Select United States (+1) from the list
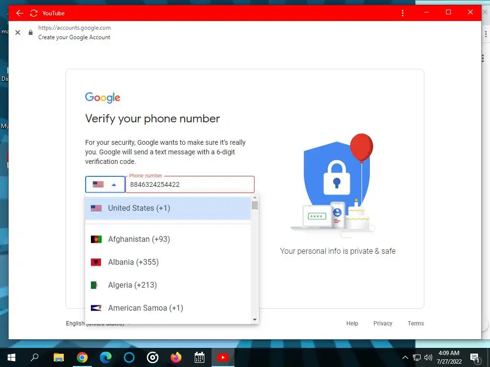Image resolution: width=490 pixels, height=367 pixels. (x=168, y=208)
